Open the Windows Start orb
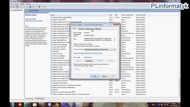The width and height of the screenshot is (190, 107). tap(12, 105)
